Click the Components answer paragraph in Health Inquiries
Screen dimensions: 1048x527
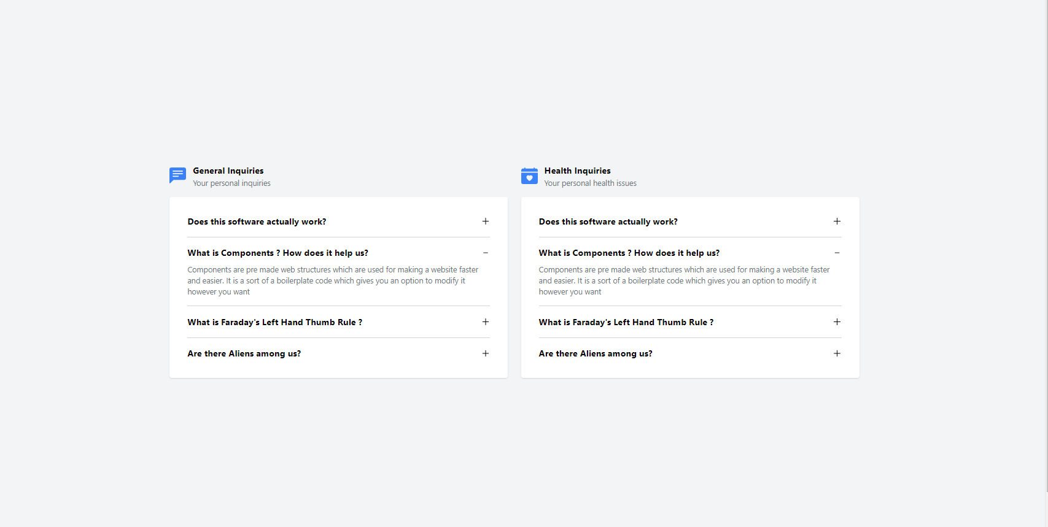pos(684,280)
